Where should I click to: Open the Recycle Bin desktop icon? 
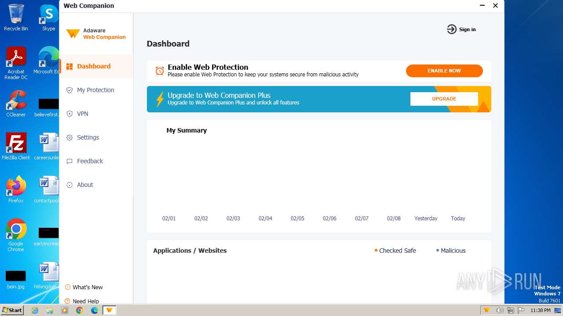[16, 18]
